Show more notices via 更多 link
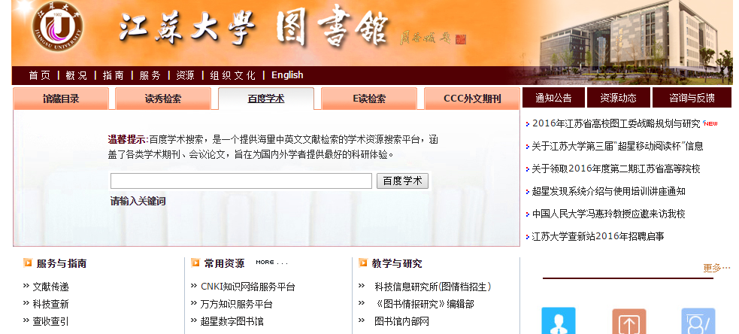The width and height of the screenshot is (739, 334). point(716,268)
